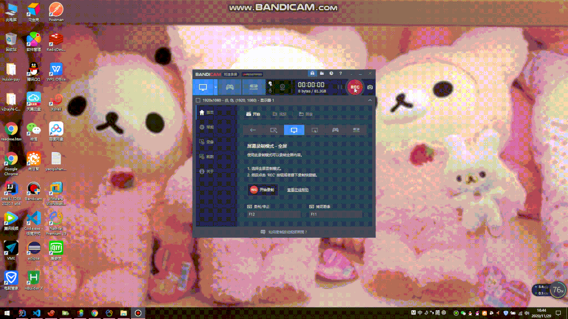Select game mode icon in mode row
Screen dimensions: 568x319
click(336, 130)
